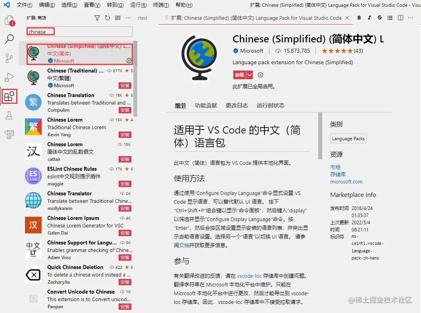
Task: Refresh the extensions list
Action: point(108,18)
